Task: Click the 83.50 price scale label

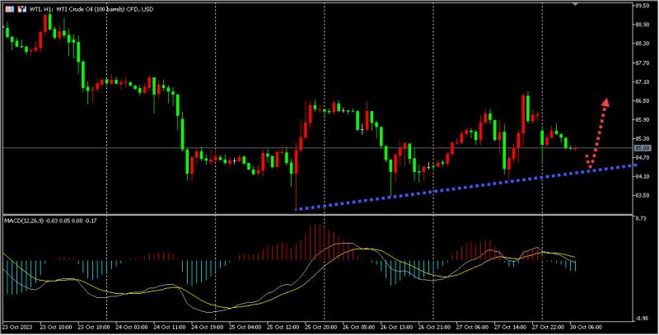Action: point(642,196)
